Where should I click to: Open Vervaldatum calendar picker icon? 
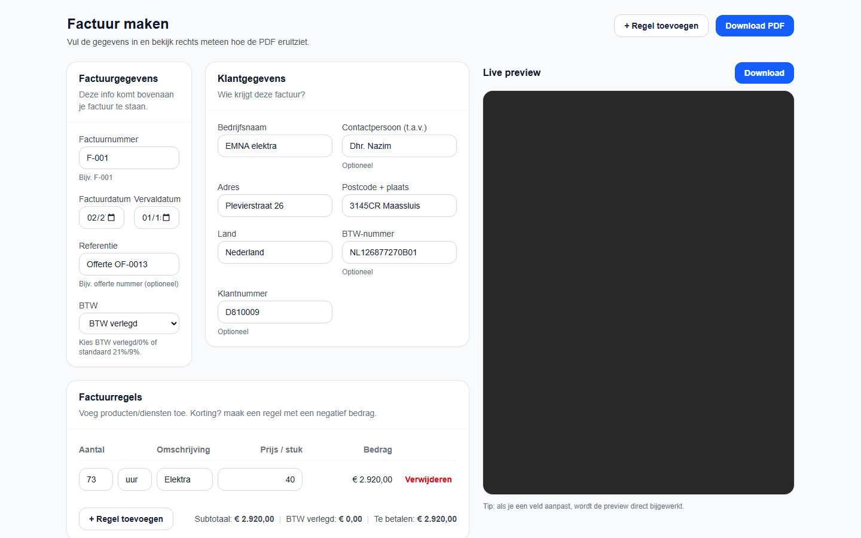166,218
